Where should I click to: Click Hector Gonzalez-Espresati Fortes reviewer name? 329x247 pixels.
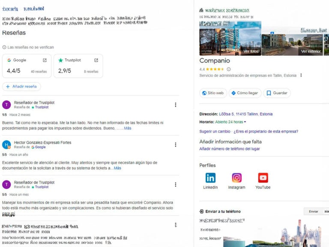(x=42, y=143)
